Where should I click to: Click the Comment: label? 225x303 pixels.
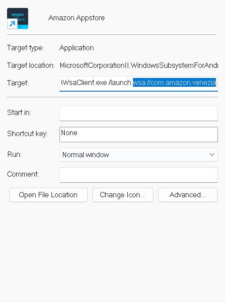23,174
